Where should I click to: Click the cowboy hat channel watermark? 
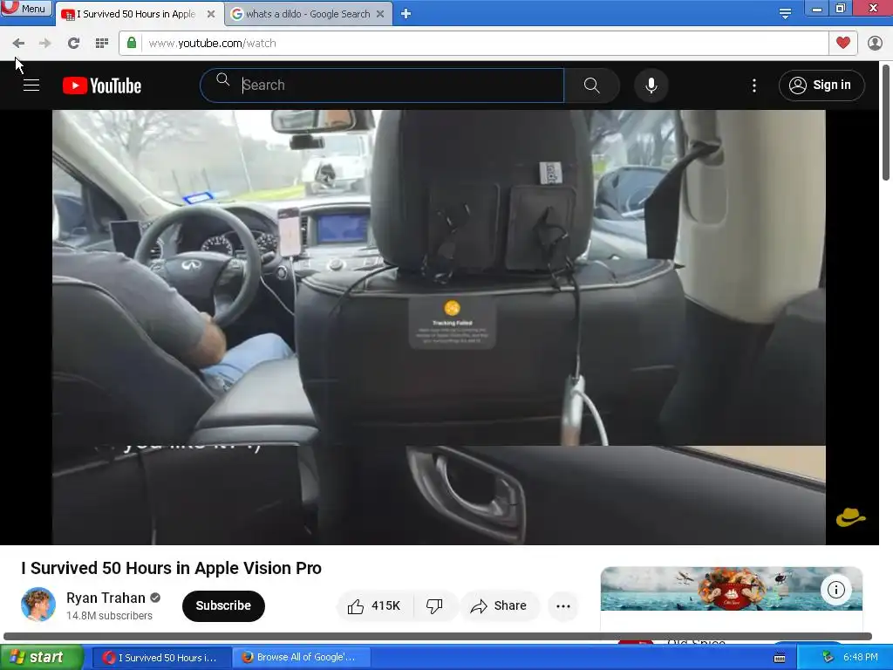click(x=851, y=516)
